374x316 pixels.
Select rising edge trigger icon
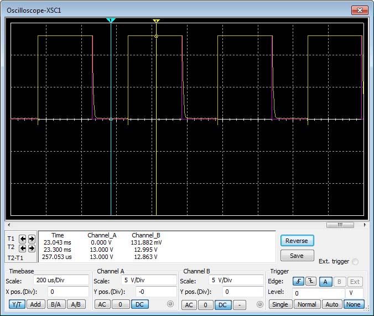[x=299, y=282]
